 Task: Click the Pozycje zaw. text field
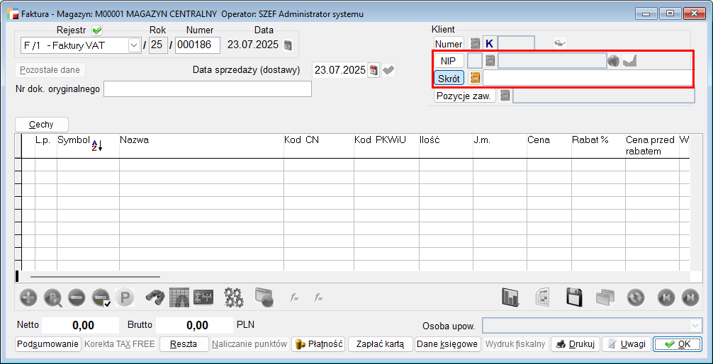(603, 96)
